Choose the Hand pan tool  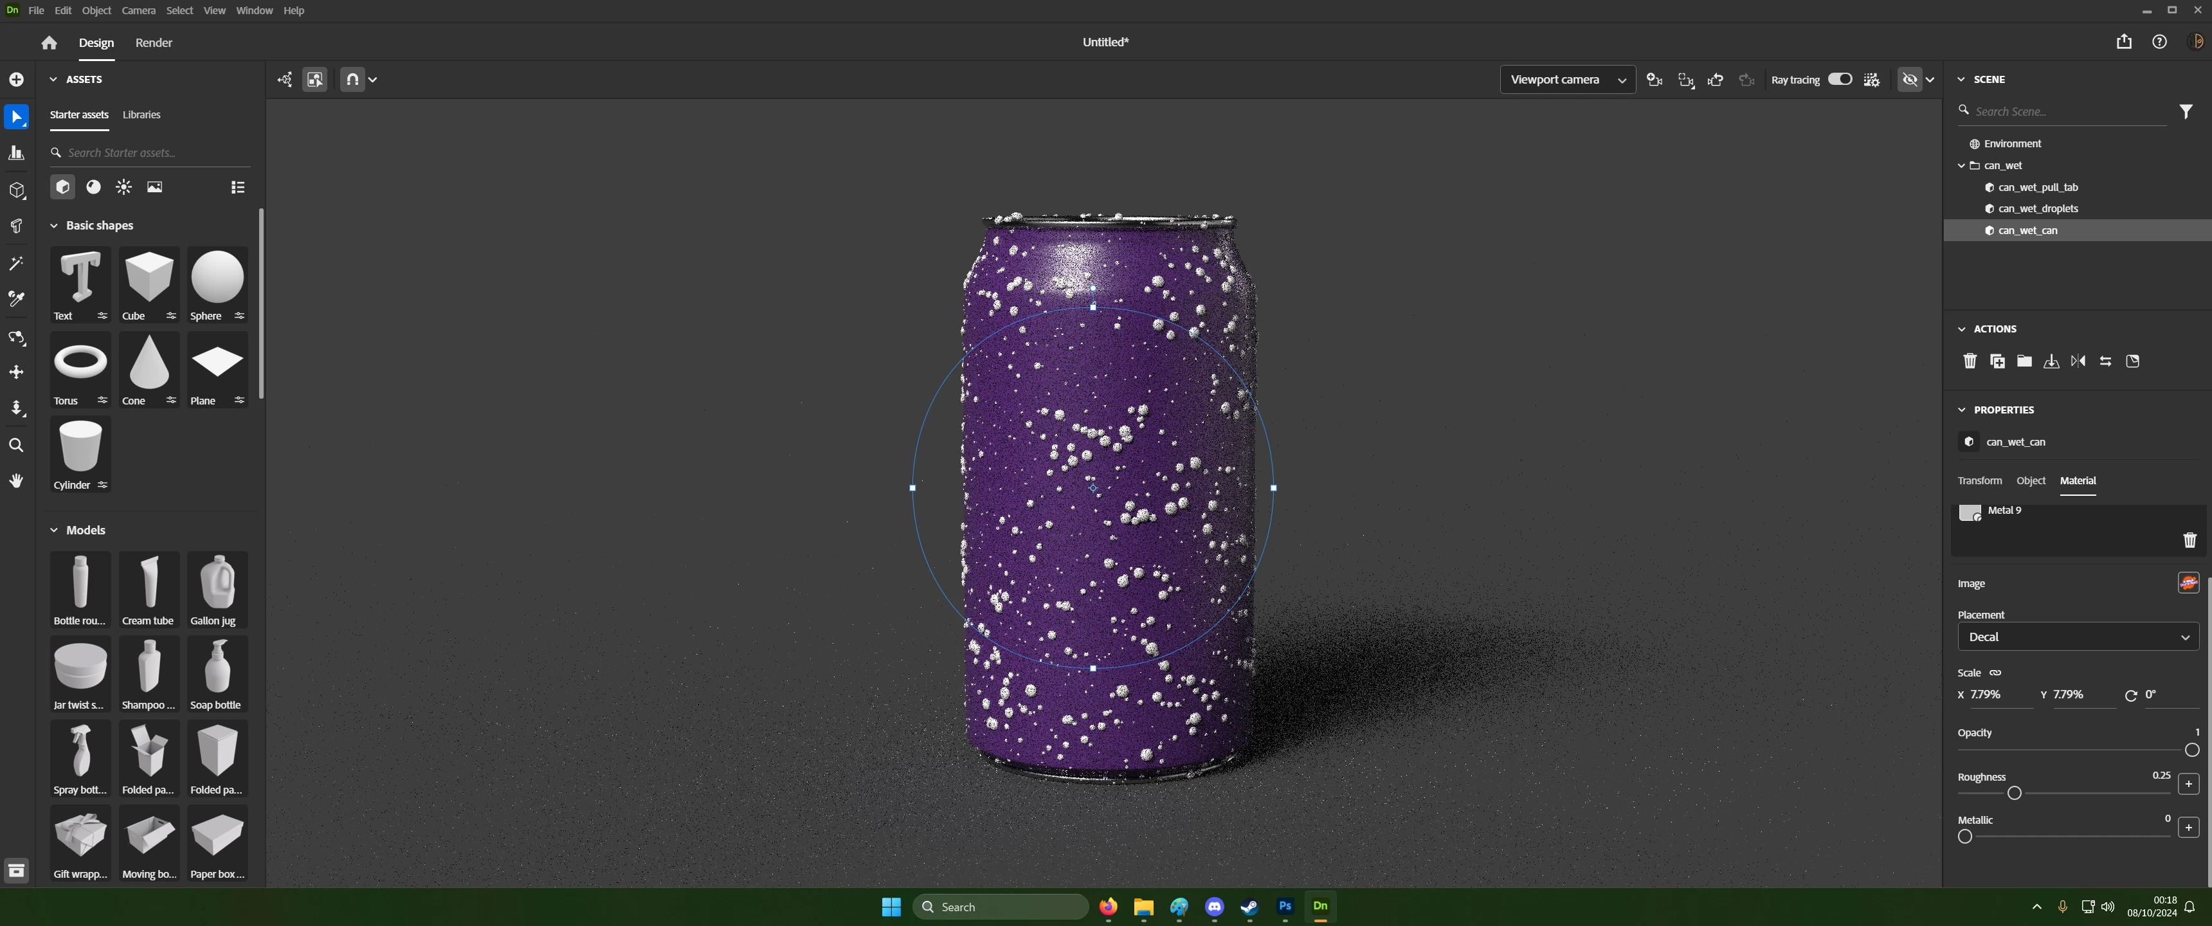pyautogui.click(x=16, y=481)
